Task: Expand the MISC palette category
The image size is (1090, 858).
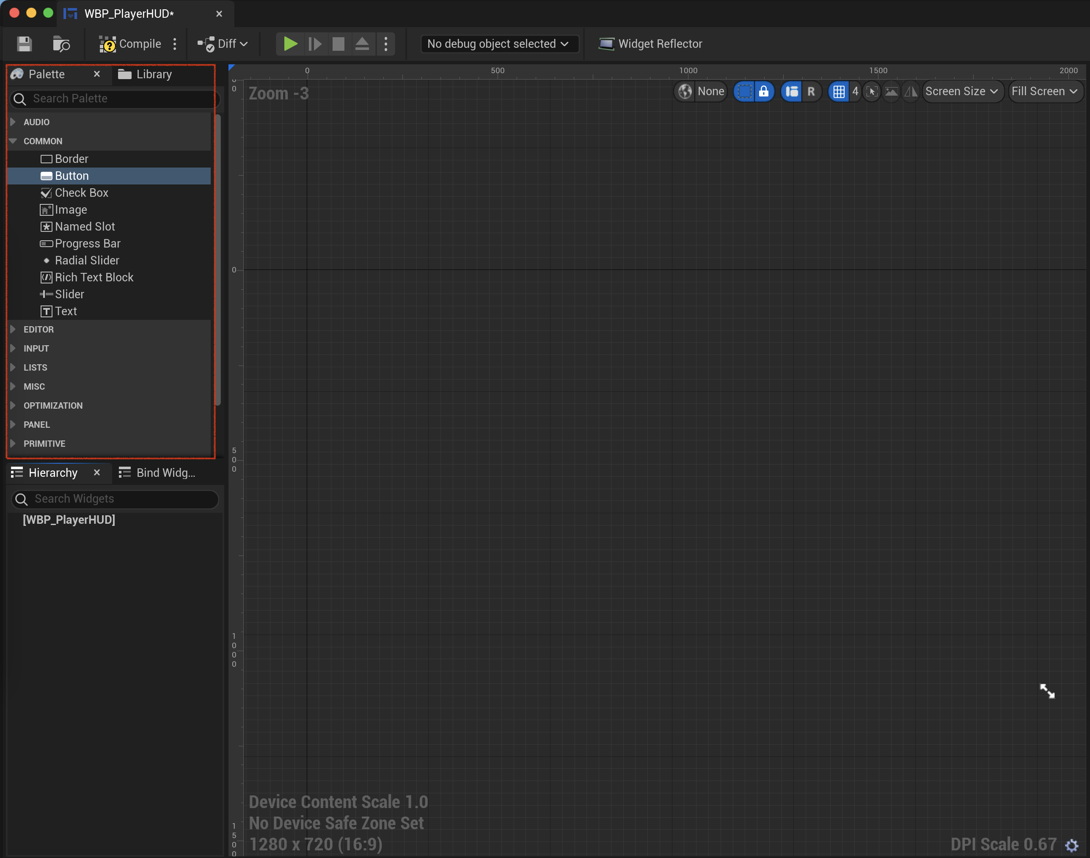Action: pyautogui.click(x=13, y=386)
